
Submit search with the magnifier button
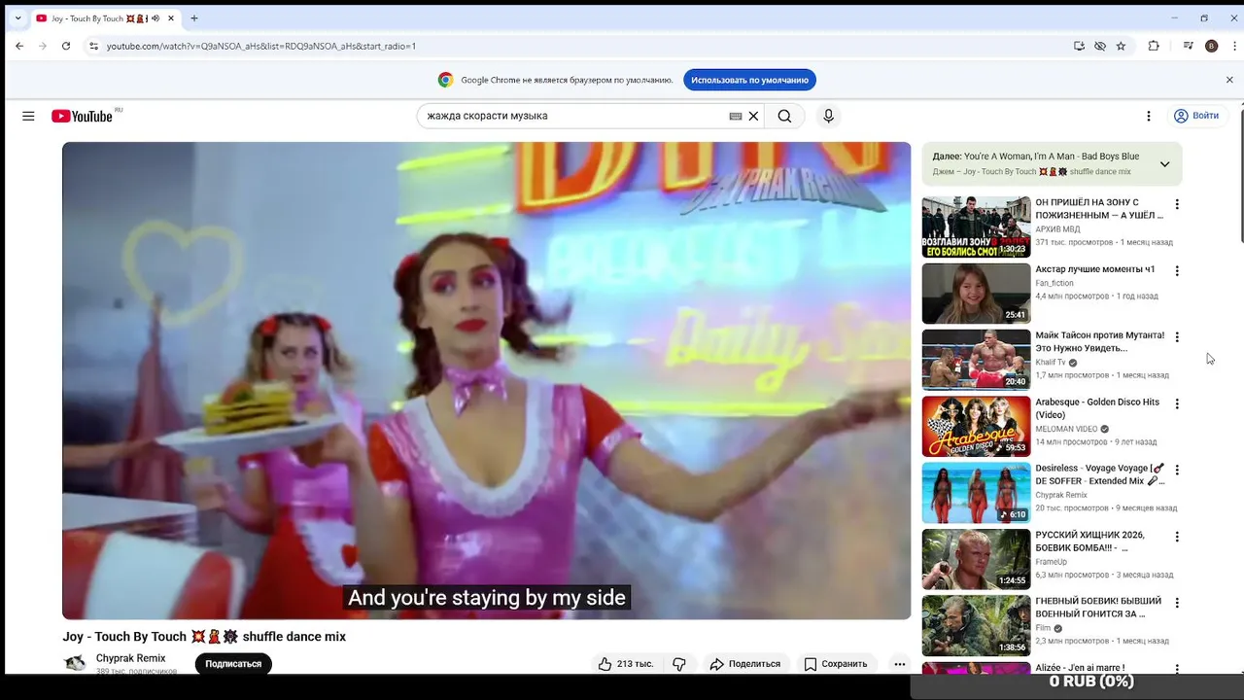(784, 116)
